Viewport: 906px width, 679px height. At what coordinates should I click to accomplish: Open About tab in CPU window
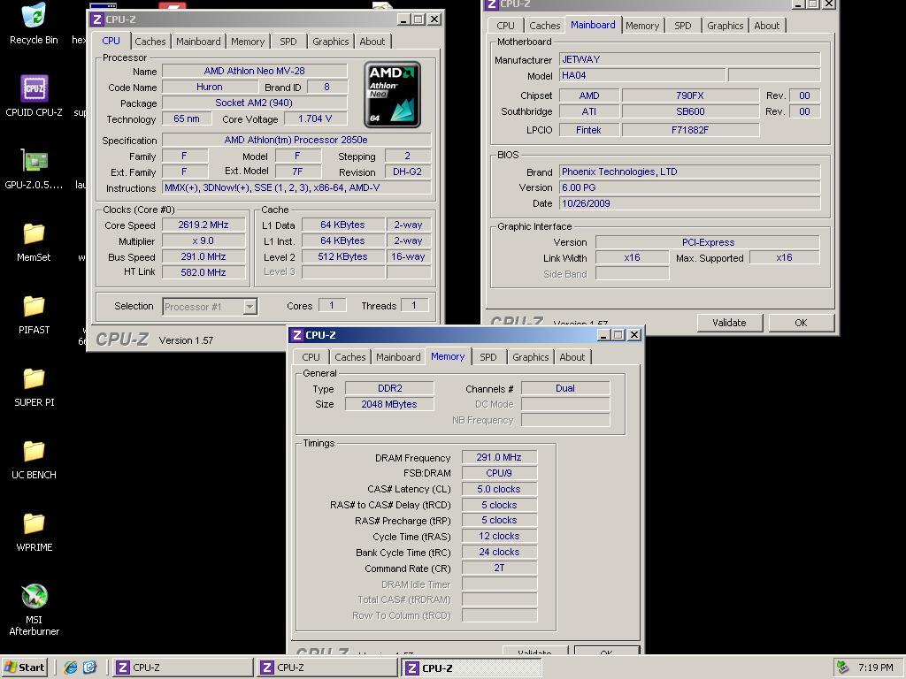coord(372,42)
